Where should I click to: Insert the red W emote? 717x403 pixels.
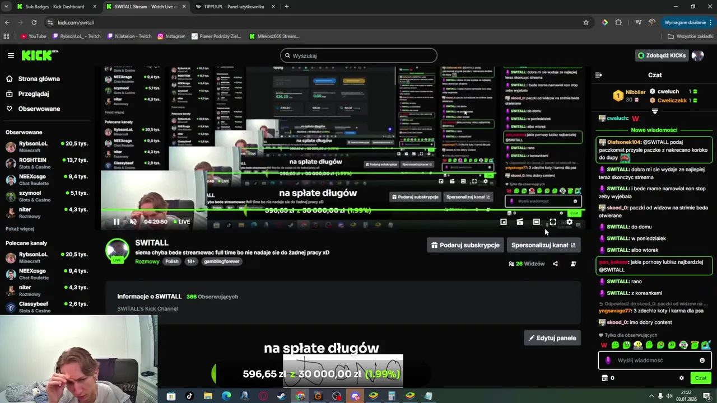click(x=604, y=345)
